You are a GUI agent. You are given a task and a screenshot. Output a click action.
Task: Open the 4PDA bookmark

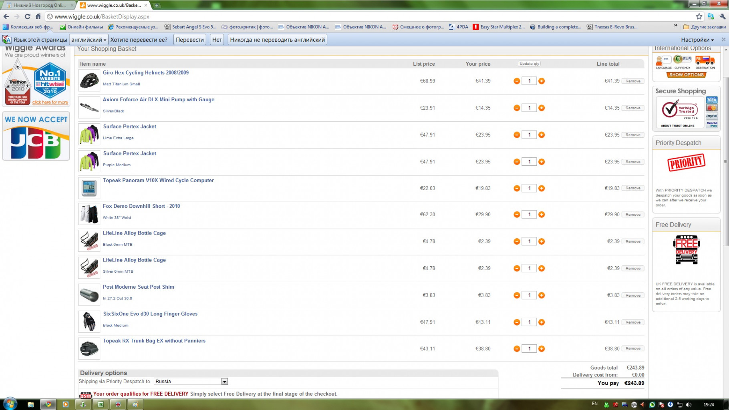[458, 27]
